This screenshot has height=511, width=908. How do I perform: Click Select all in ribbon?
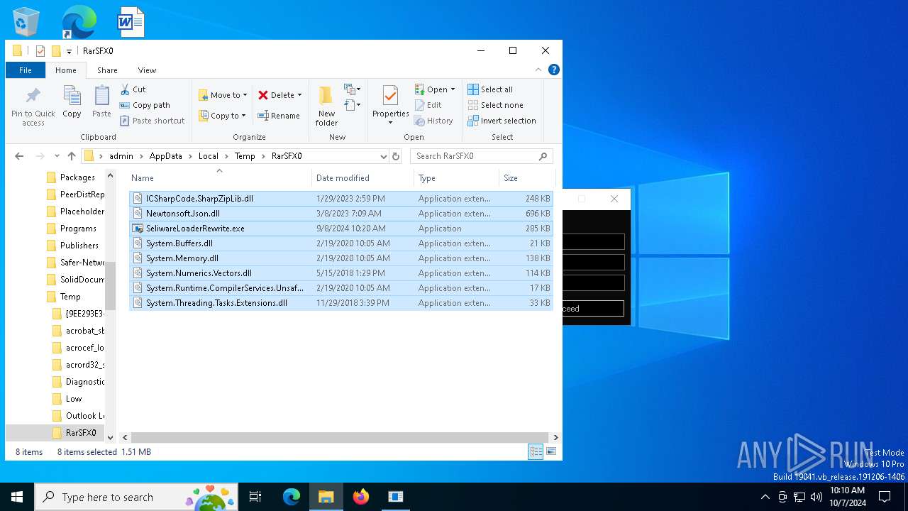point(490,89)
